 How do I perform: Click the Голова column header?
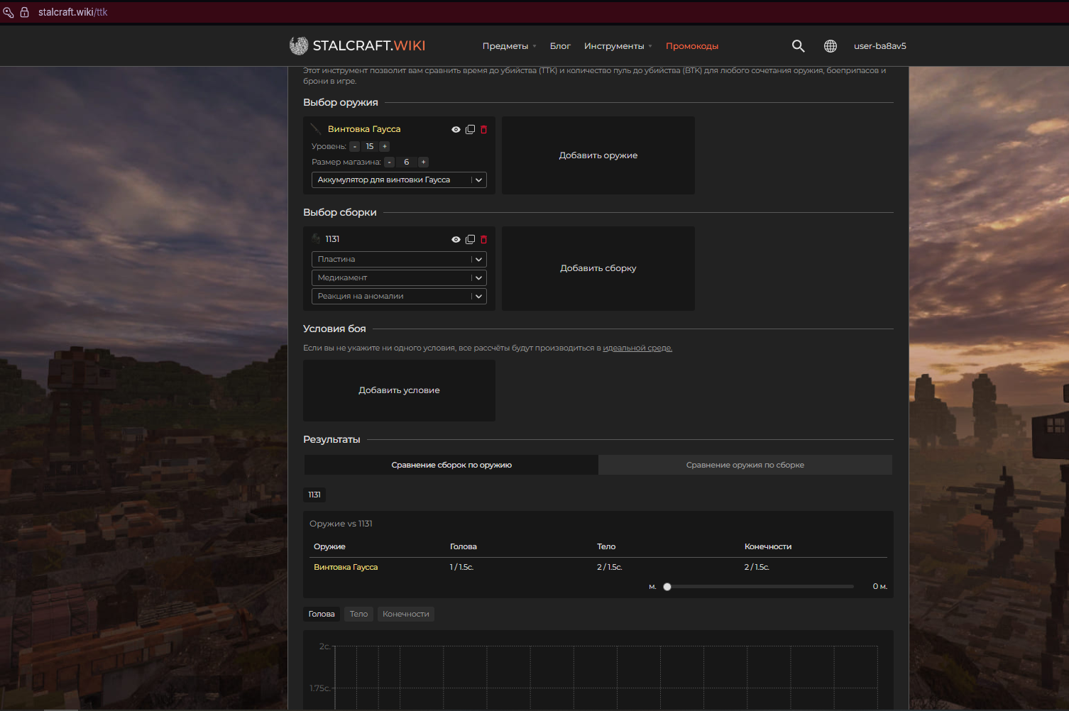pos(464,546)
